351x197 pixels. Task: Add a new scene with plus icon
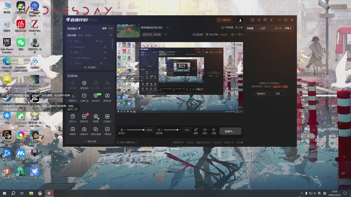111,35
